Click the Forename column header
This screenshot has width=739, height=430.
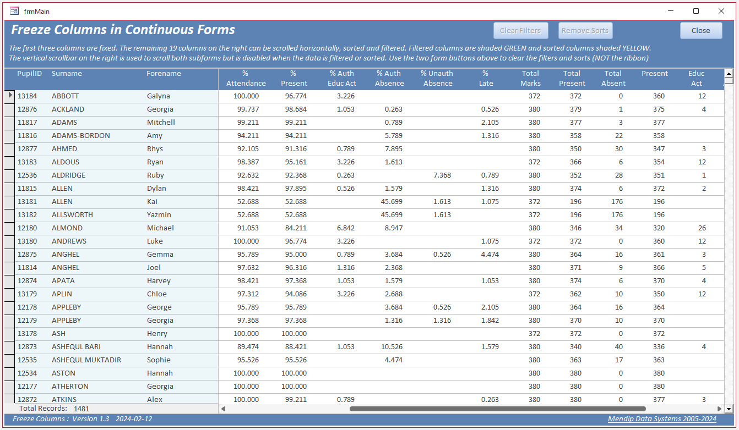[x=164, y=74]
